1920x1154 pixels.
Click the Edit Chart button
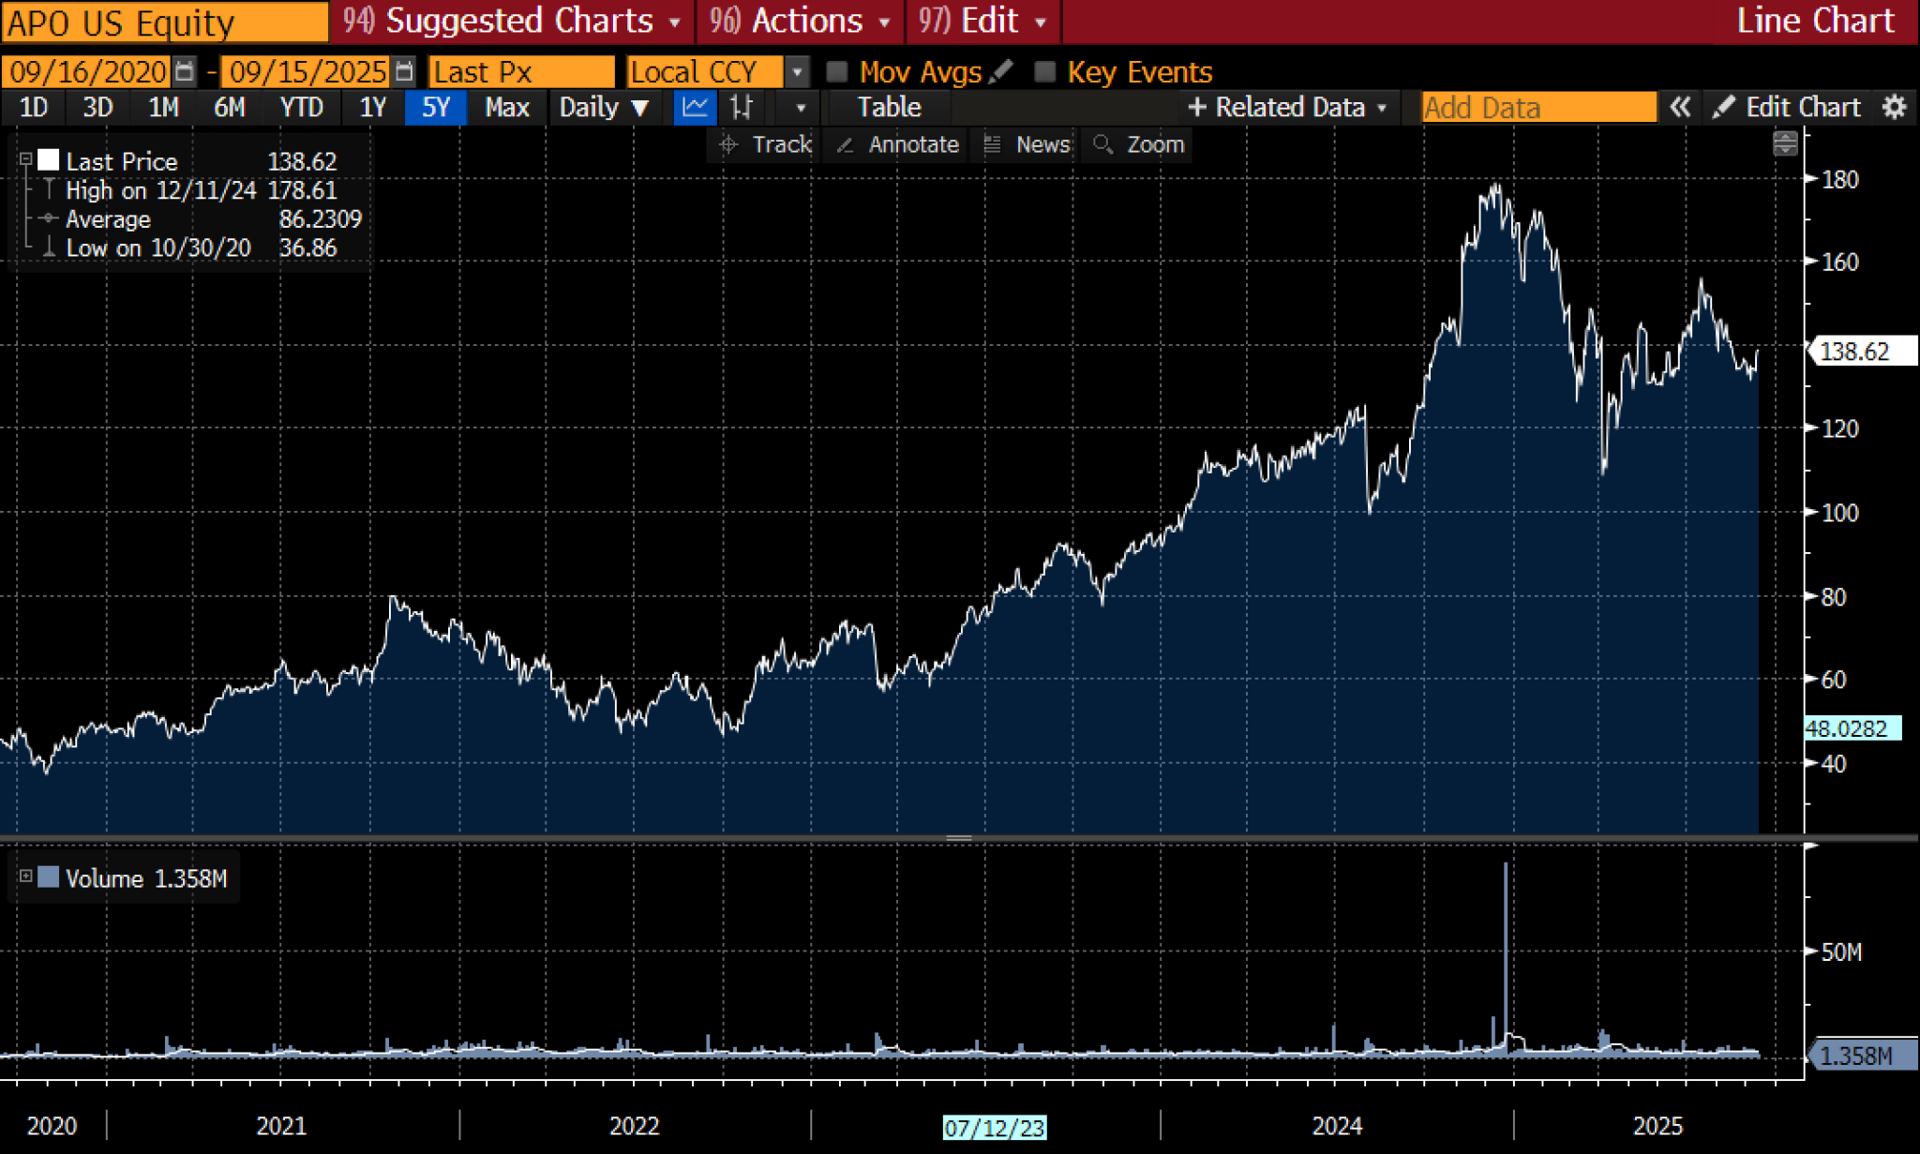pos(1787,107)
